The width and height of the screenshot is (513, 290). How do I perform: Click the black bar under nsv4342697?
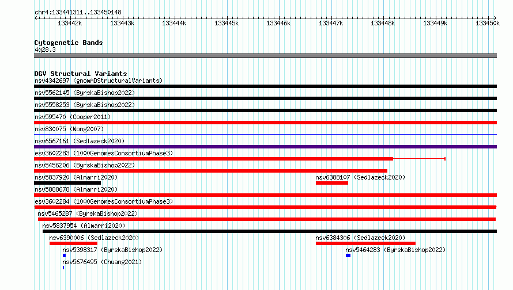265,86
